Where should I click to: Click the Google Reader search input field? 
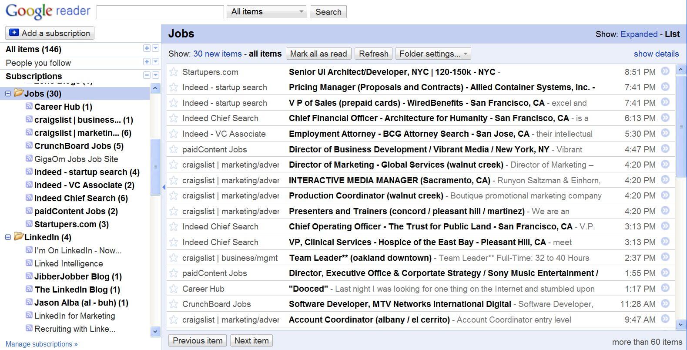pos(160,12)
